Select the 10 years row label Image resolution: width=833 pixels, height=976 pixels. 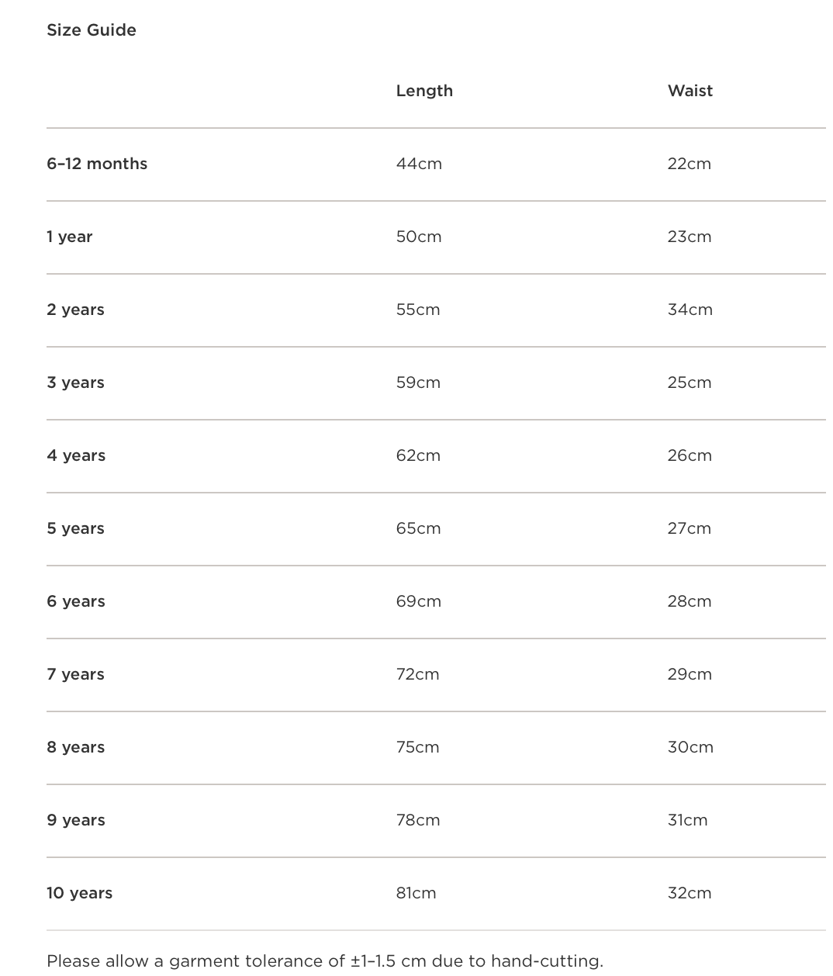(x=79, y=893)
